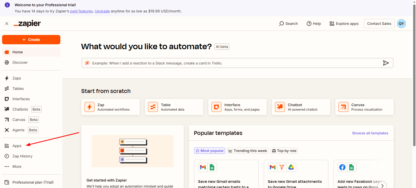416x188 pixels.
Task: Open Save new Gmail emails template
Action: 226,174
